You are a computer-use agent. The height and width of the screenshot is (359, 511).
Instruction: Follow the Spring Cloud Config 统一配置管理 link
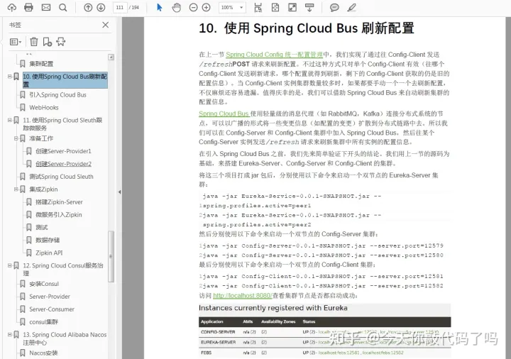275,55
